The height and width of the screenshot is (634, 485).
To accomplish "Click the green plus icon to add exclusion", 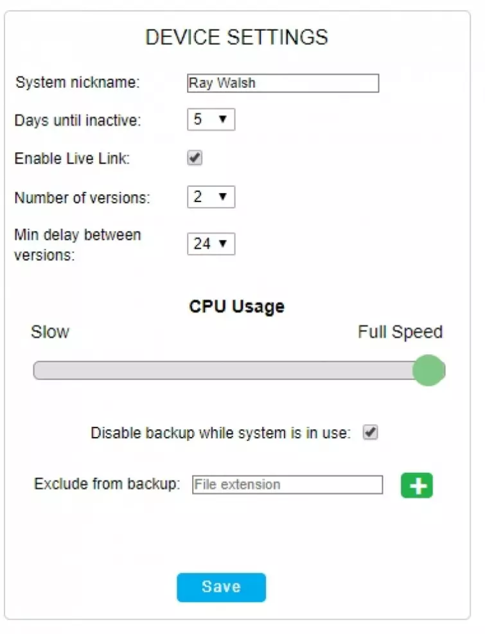I will [x=416, y=484].
